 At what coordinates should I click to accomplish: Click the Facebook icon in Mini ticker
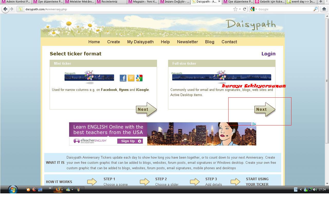coord(123,78)
